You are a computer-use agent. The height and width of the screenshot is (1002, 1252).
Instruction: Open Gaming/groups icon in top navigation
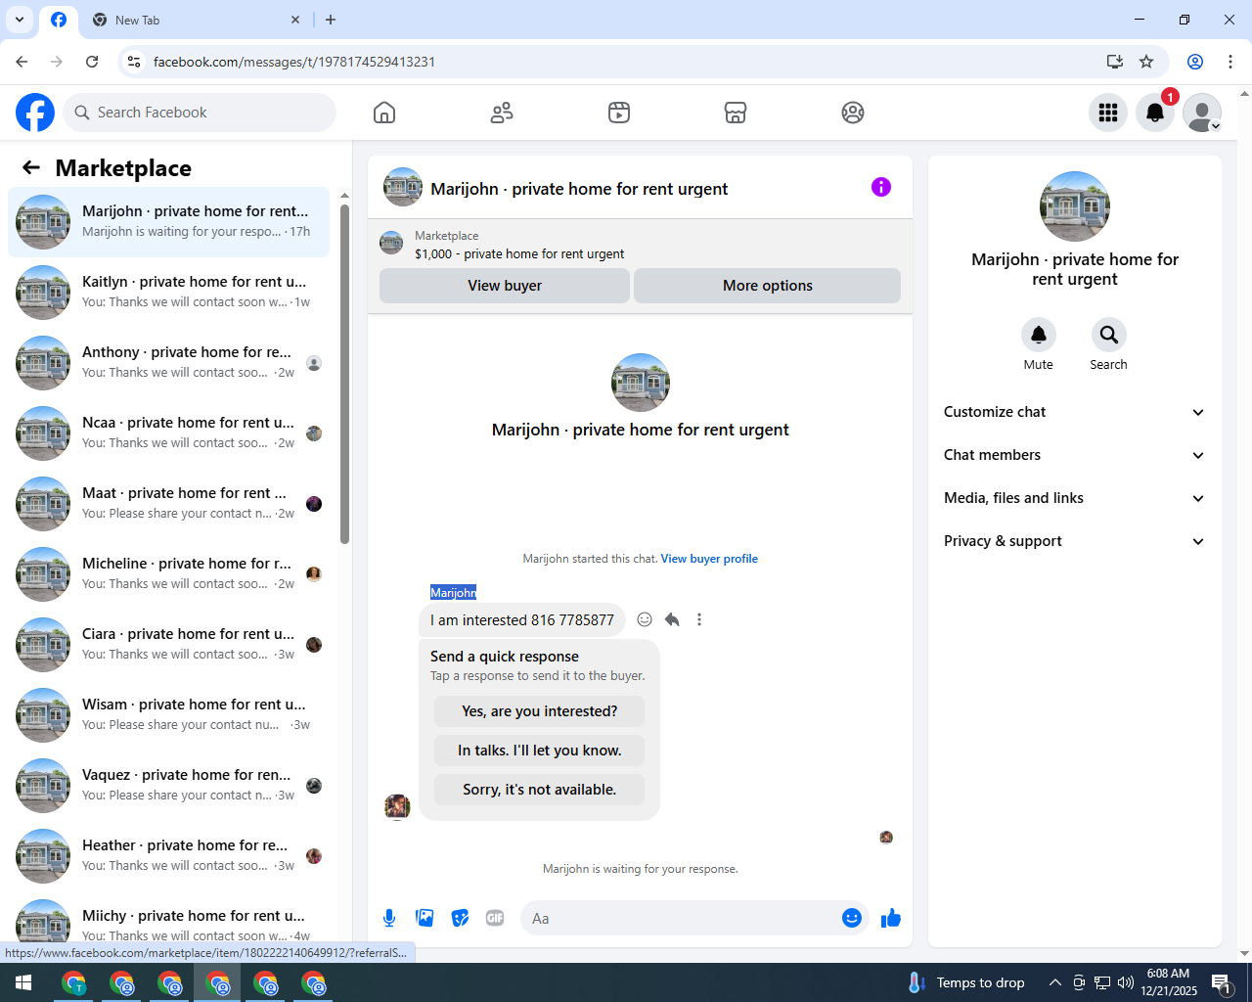(x=853, y=113)
